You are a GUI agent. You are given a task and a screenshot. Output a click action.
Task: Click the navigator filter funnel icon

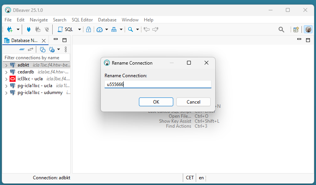52,49
